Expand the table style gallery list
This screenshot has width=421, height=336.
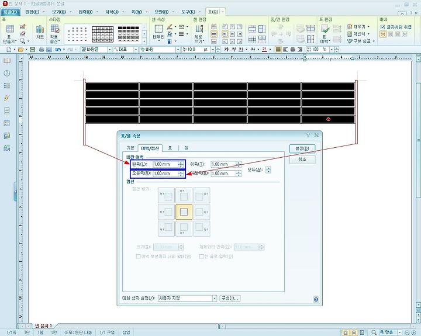pyautogui.click(x=144, y=41)
